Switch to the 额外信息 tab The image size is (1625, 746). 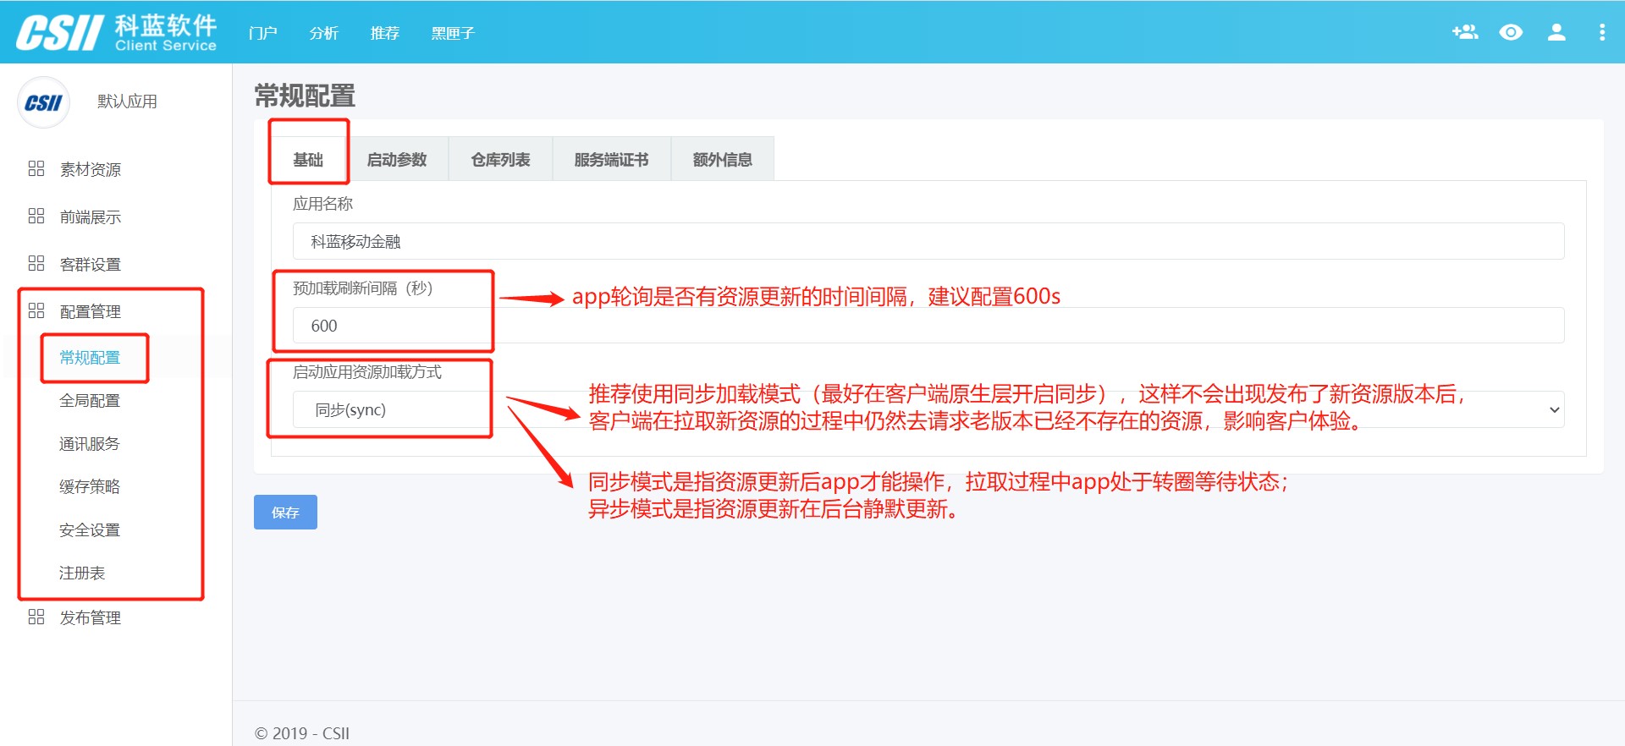click(722, 159)
